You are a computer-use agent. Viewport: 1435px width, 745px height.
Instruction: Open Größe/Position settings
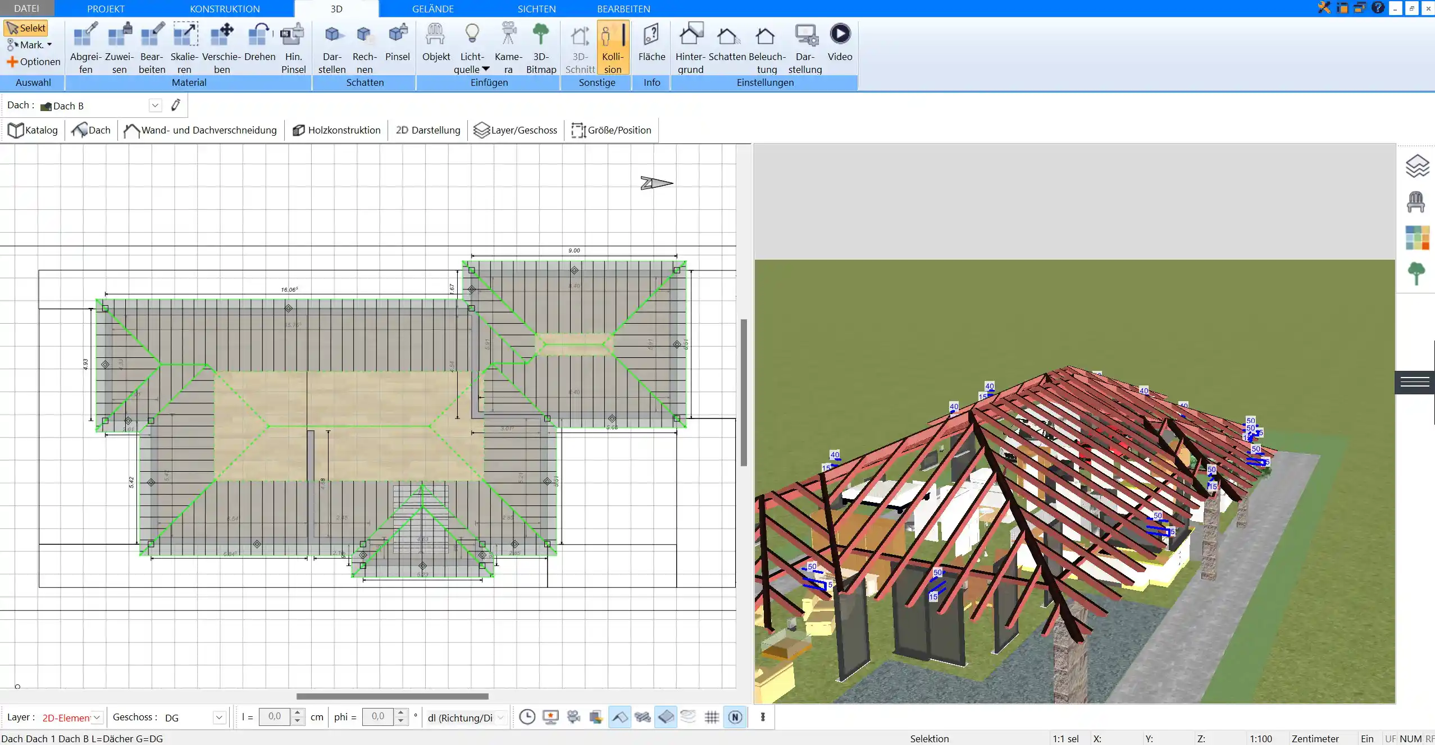(612, 130)
